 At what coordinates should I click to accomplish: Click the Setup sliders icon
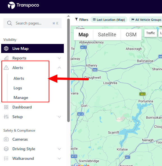(6, 117)
